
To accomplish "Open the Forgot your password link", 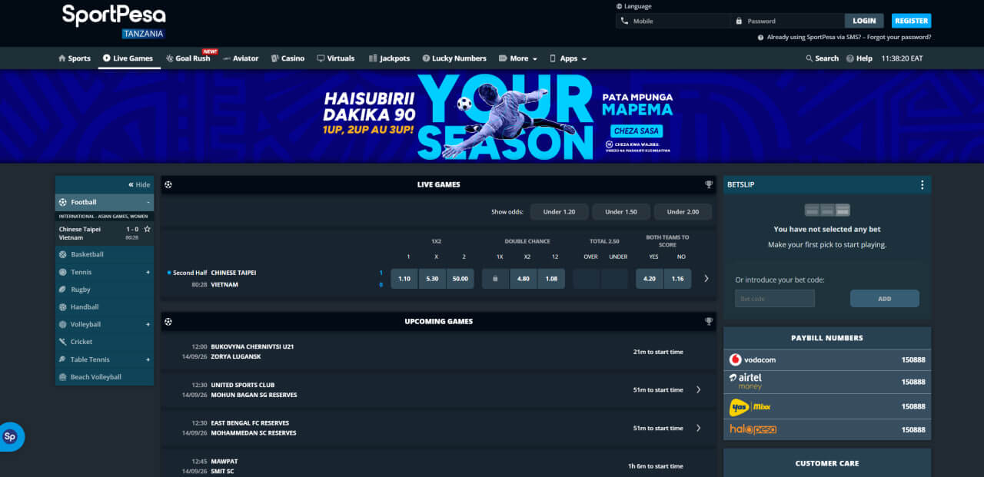I will point(899,37).
